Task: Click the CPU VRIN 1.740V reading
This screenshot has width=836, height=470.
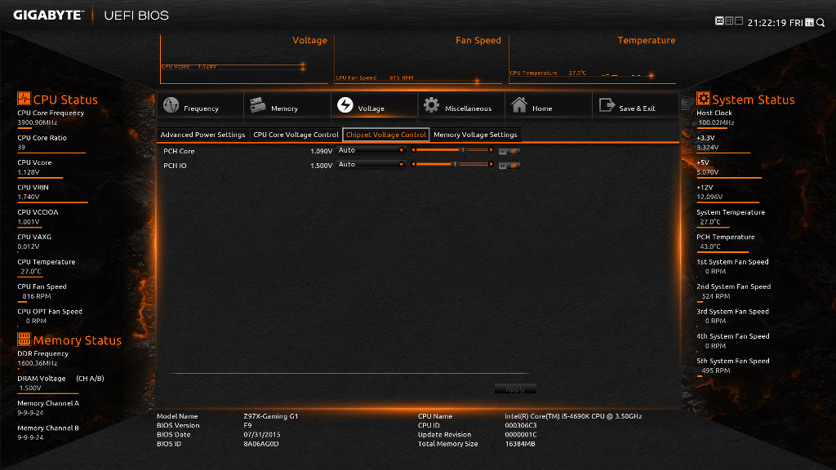Action: [x=29, y=197]
